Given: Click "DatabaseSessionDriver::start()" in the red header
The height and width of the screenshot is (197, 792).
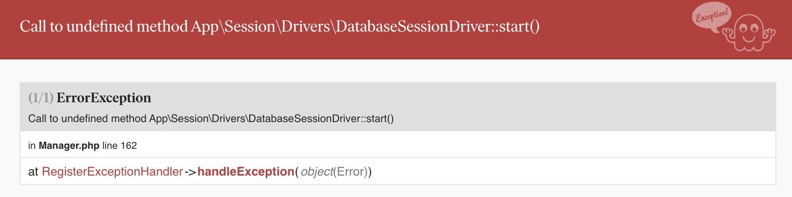Looking at the screenshot, I should 438,27.
